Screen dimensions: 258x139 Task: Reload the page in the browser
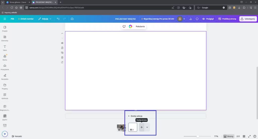[x=12, y=8]
